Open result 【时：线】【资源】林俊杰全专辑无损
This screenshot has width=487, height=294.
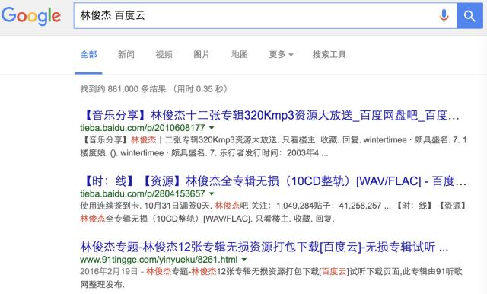tap(273, 181)
